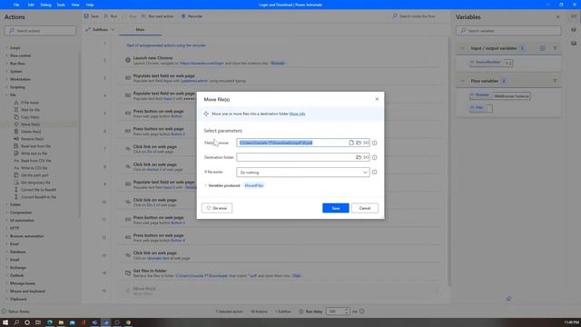Click the Run toolbar button

pos(111,16)
